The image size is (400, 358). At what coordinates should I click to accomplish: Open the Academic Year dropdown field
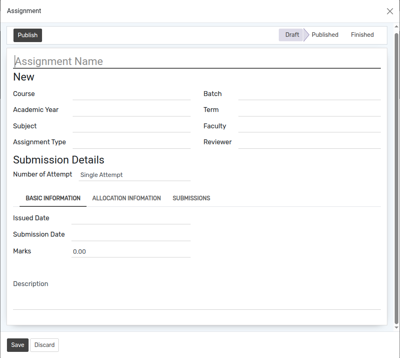pyautogui.click(x=131, y=110)
